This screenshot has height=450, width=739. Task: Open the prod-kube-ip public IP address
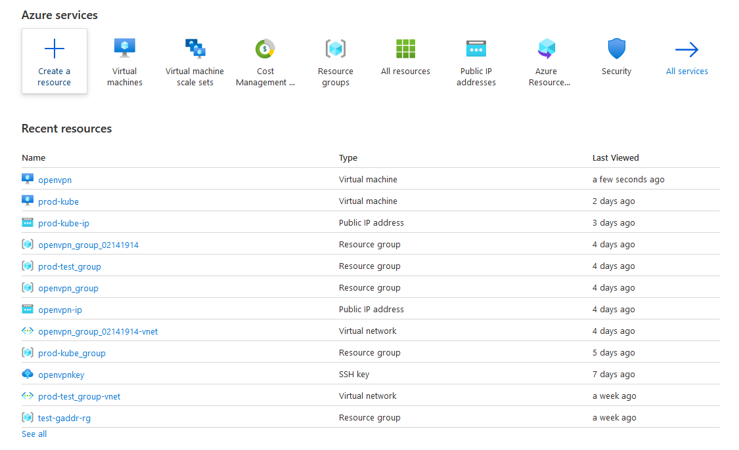(x=64, y=223)
